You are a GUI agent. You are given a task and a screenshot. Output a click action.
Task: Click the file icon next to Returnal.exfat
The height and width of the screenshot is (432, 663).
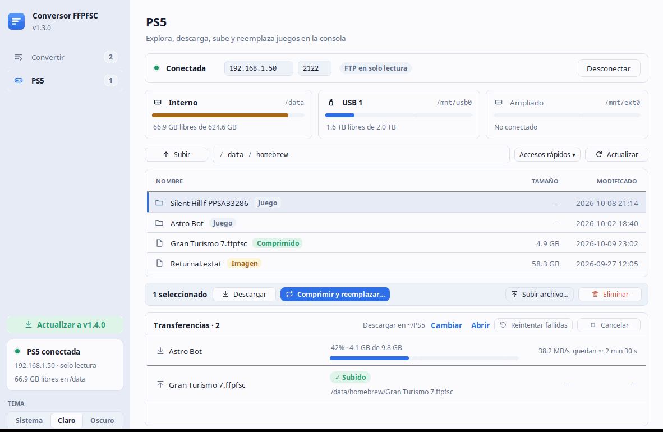(x=159, y=264)
